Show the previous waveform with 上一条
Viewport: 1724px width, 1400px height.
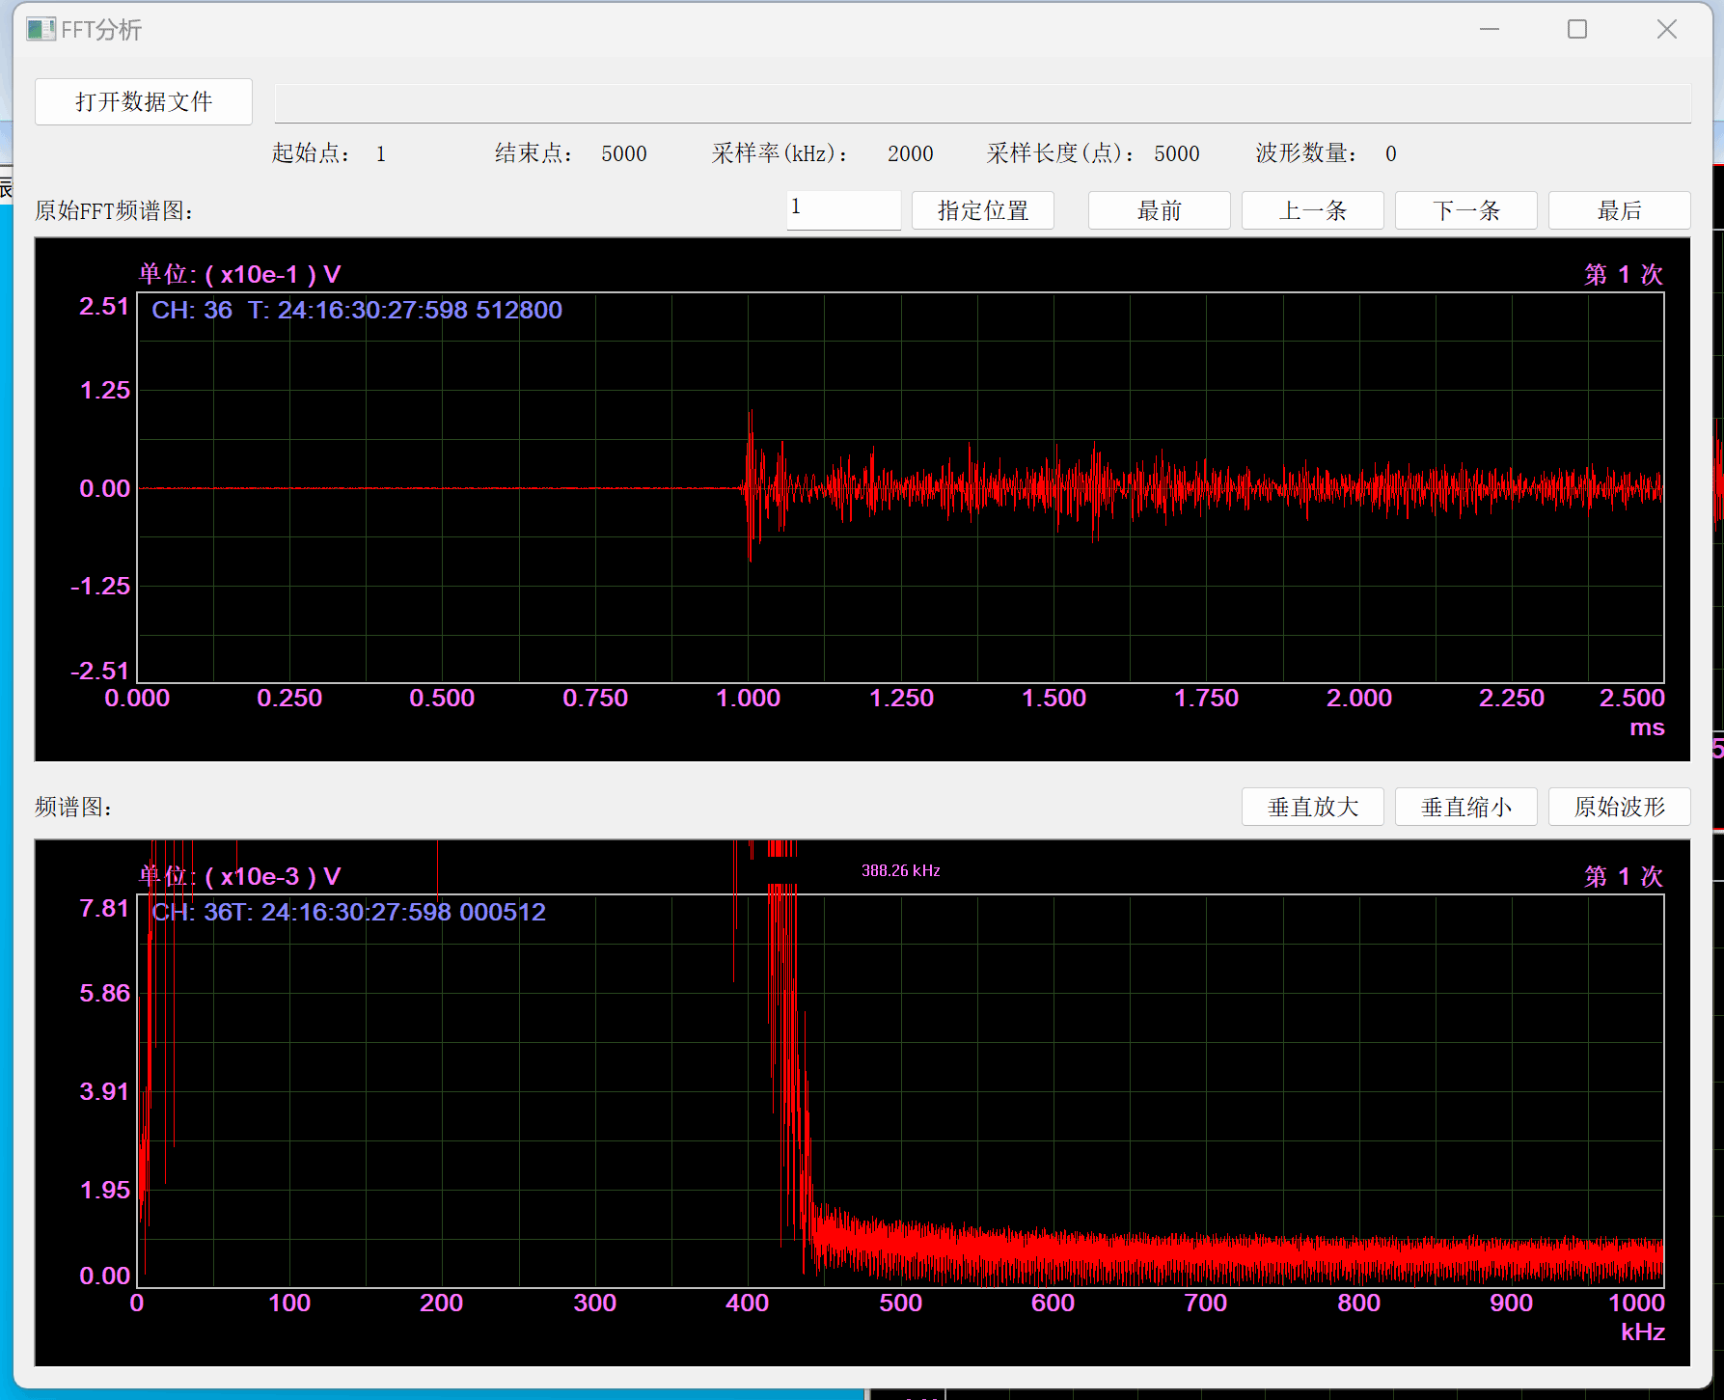pos(1312,210)
